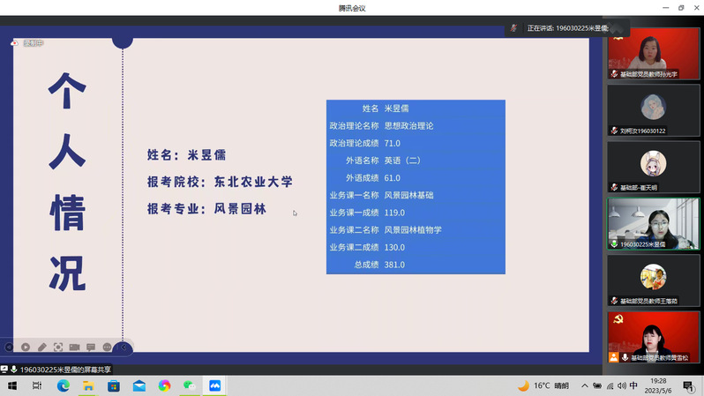This screenshot has width=704, height=396.
Task: Collapse the slideshow toolbar with chevron
Action: (x=124, y=347)
